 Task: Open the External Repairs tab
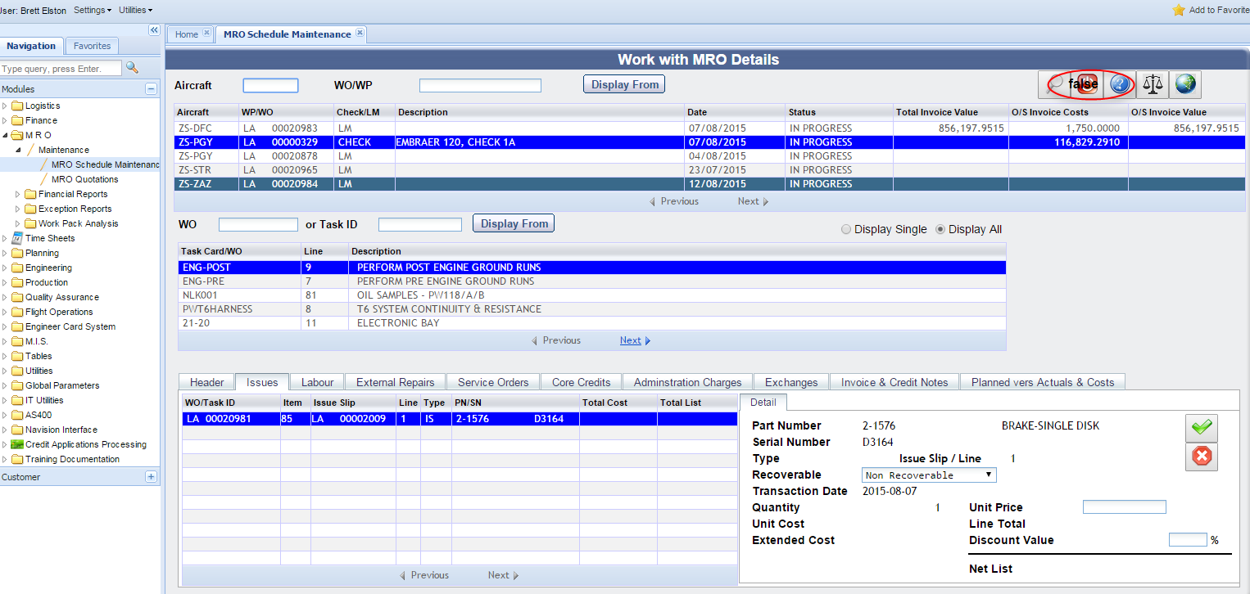(396, 382)
